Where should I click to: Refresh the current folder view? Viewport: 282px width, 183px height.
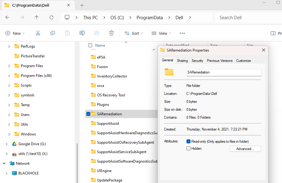(51, 17)
